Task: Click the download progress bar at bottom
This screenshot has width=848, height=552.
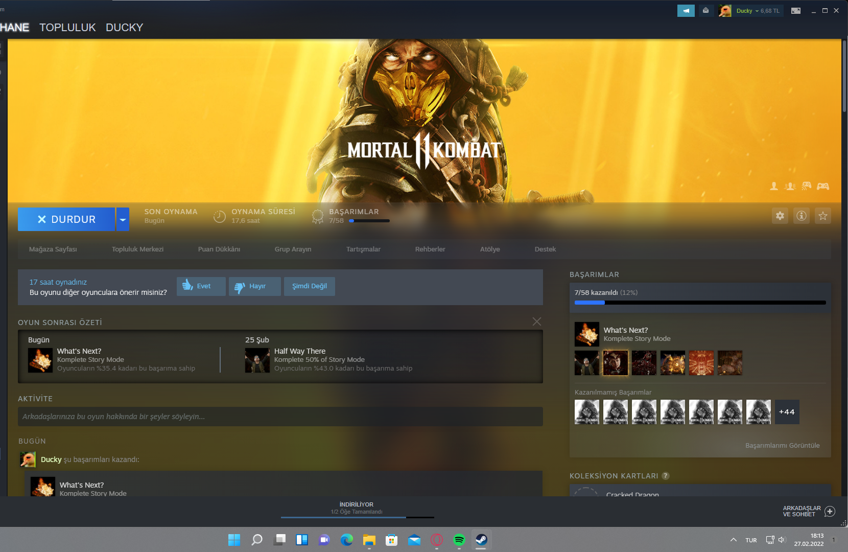Action: click(358, 517)
